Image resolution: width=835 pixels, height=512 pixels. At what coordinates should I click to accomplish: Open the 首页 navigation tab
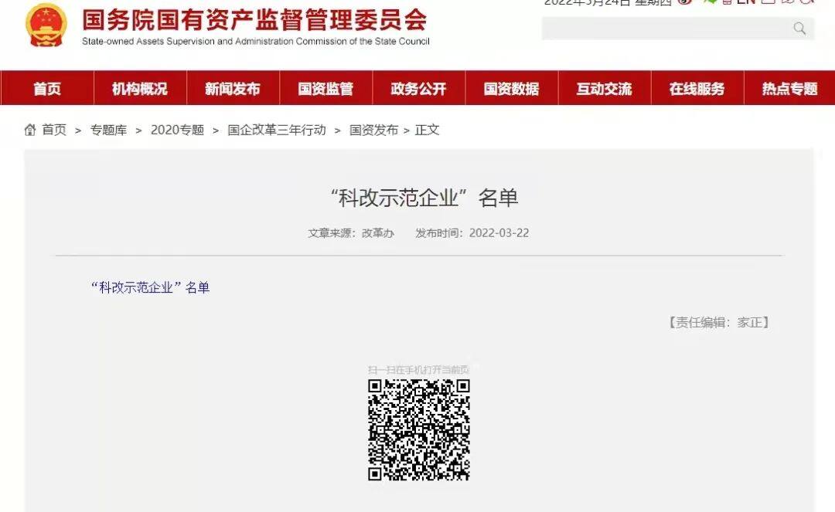[47, 89]
